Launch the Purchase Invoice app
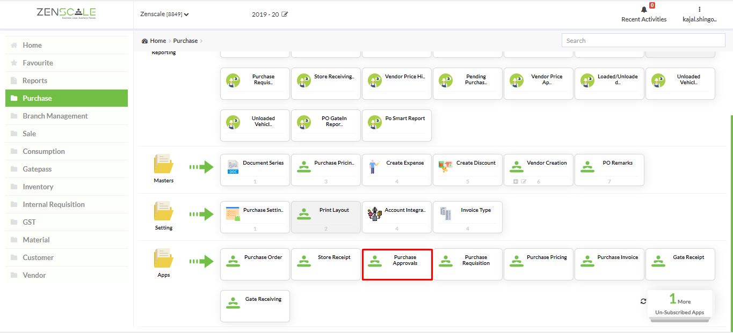This screenshot has height=333, width=733. tap(609, 264)
